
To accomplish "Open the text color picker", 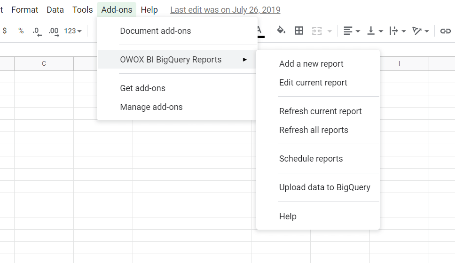I will (x=260, y=31).
